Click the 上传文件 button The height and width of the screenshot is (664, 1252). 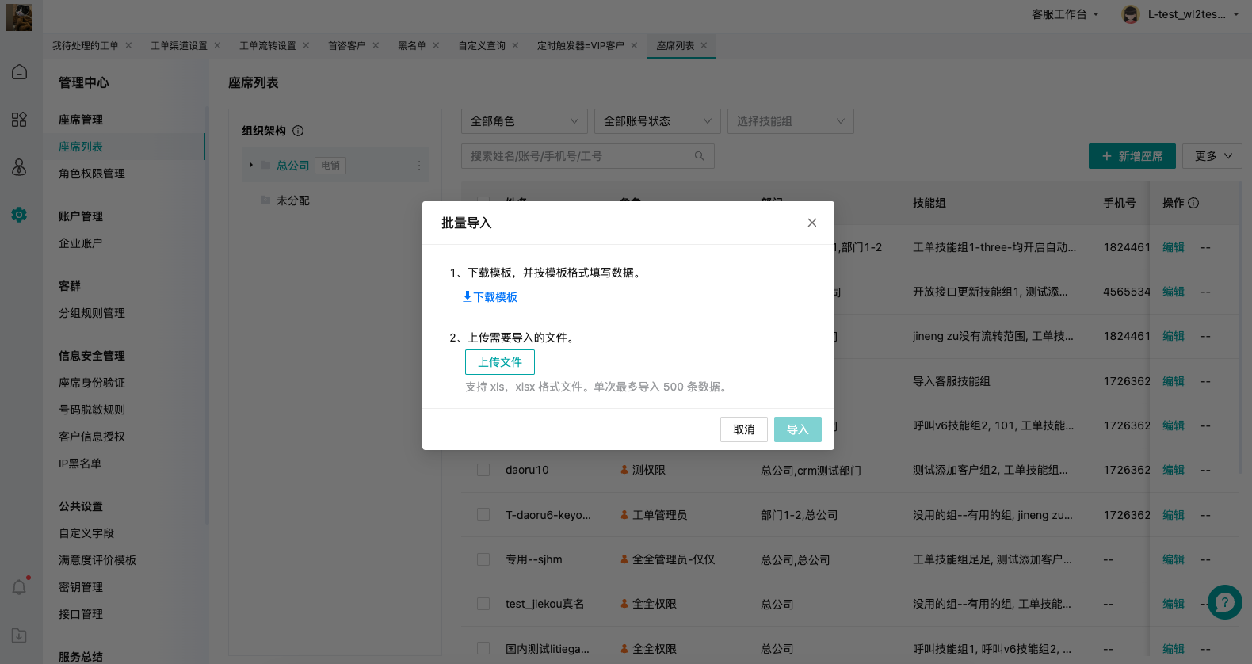point(500,362)
